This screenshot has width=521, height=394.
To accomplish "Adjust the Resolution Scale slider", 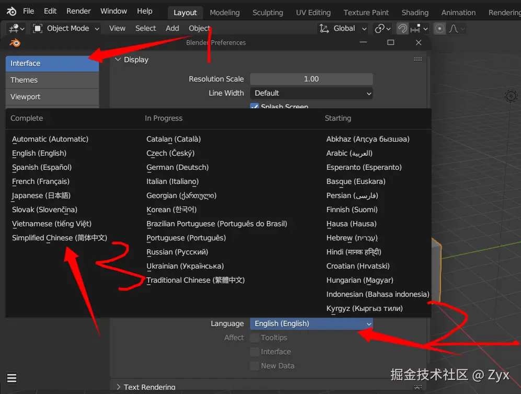I will pyautogui.click(x=311, y=79).
